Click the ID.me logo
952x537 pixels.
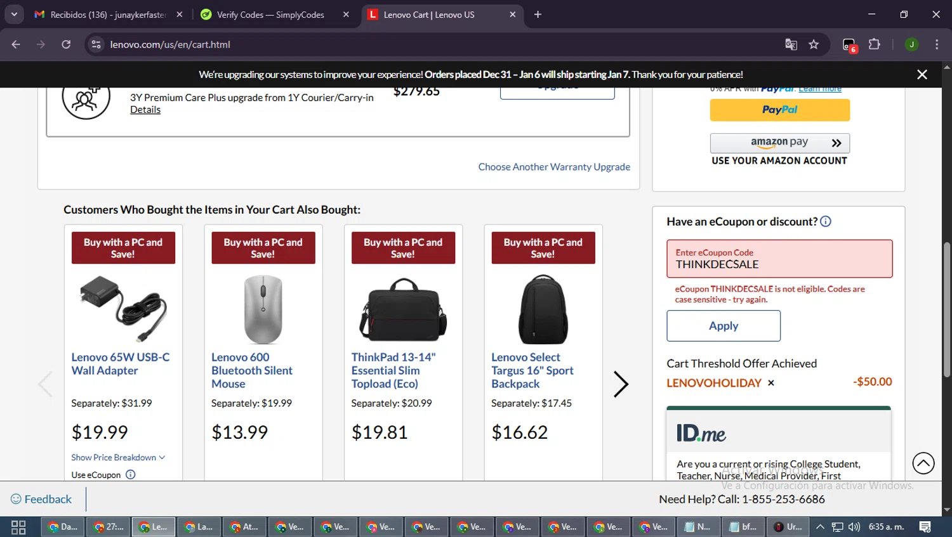tap(701, 433)
